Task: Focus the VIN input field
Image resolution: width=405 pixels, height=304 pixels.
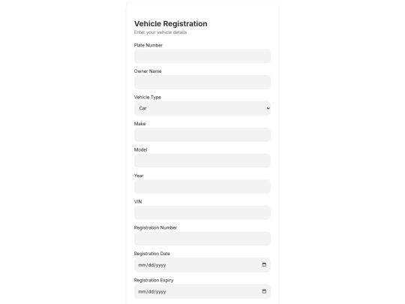Action: coord(202,212)
